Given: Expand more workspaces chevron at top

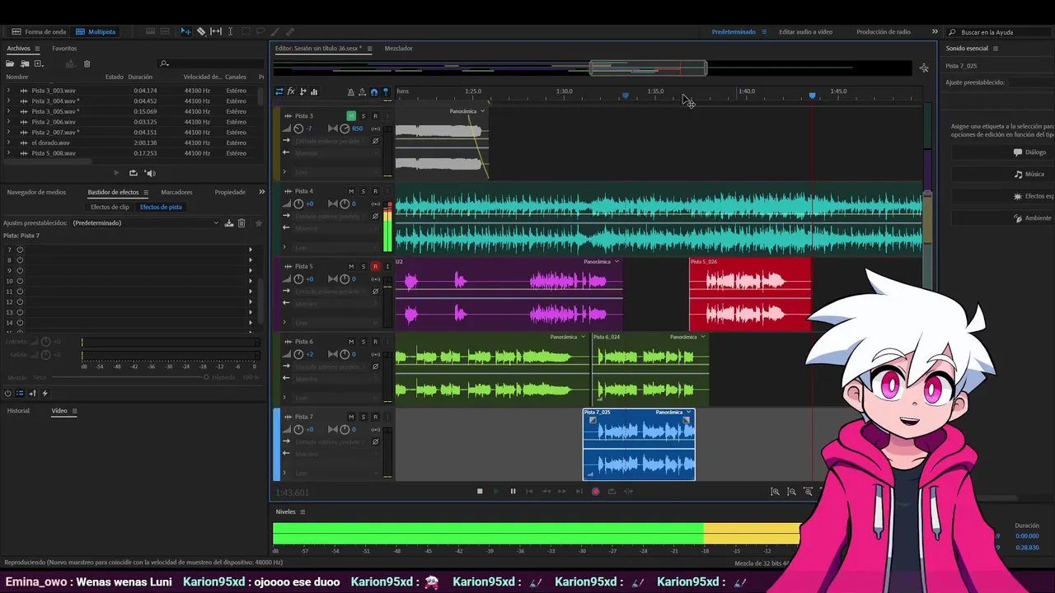Looking at the screenshot, I should [x=935, y=31].
